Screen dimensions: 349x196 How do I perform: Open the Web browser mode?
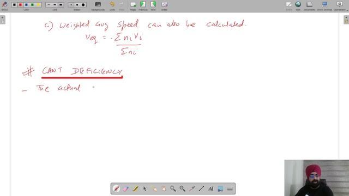coord(298,6)
